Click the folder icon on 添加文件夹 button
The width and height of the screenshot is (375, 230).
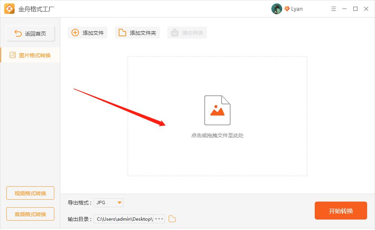coord(121,33)
